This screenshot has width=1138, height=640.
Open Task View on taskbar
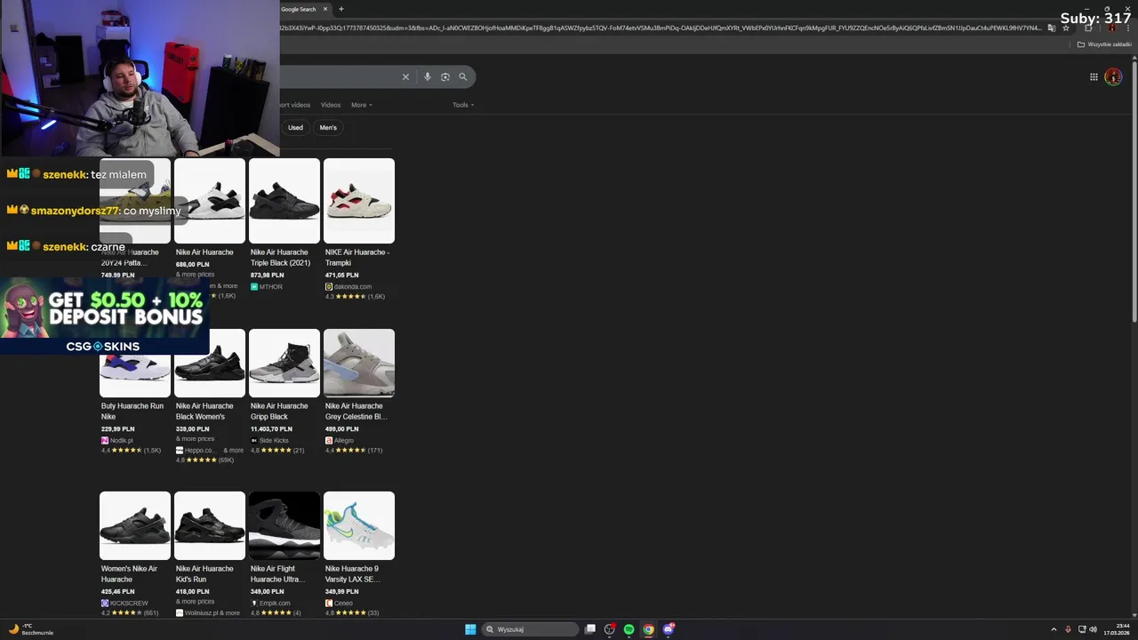pyautogui.click(x=590, y=629)
